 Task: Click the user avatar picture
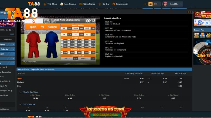[x=165, y=4]
